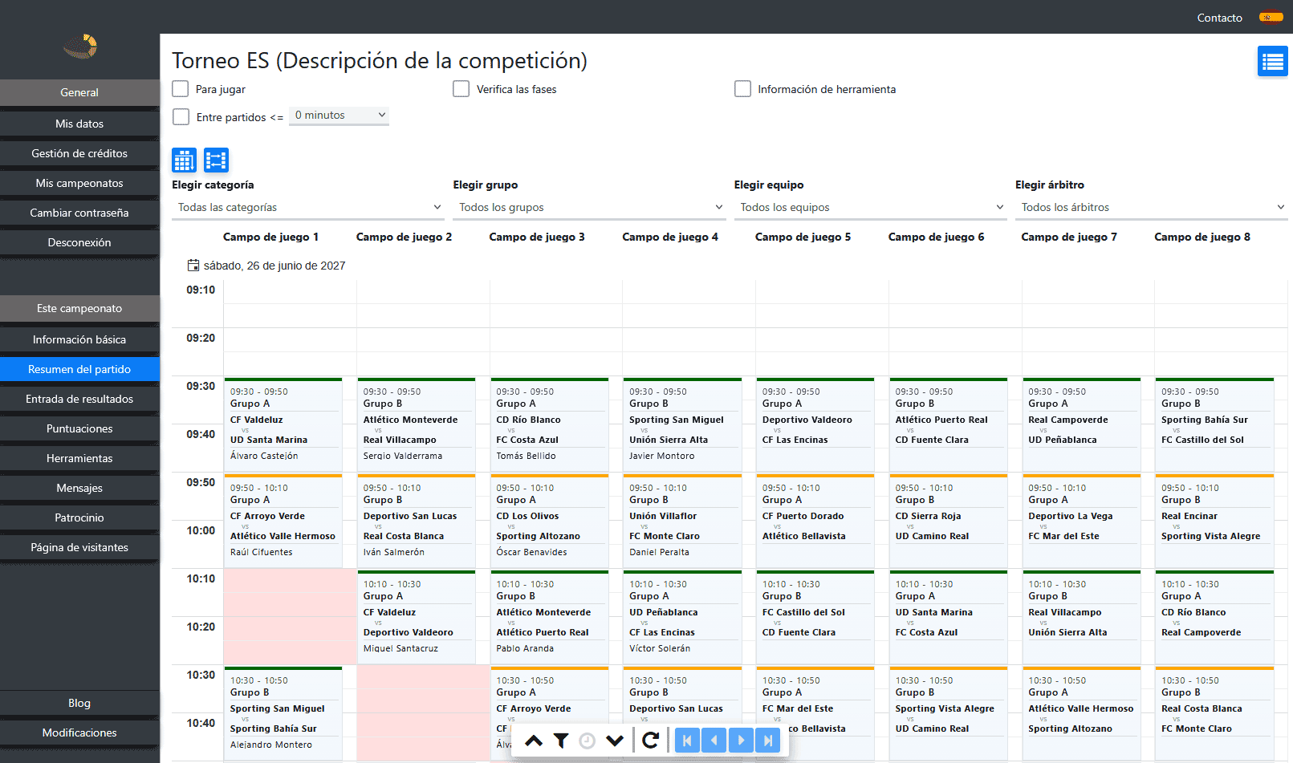Select CD Río Blanco vs FC Costa Azul match
1293x763 pixels.
(550, 424)
